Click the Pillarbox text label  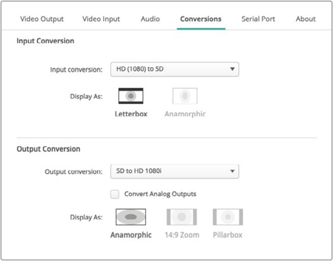coord(227,235)
